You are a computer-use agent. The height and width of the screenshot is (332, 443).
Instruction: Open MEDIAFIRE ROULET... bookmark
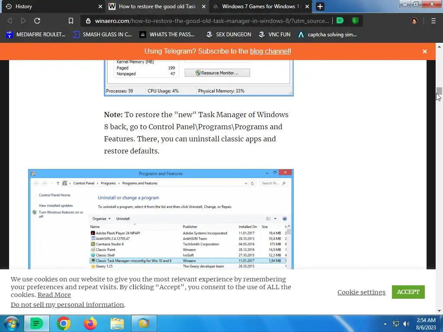click(x=36, y=35)
